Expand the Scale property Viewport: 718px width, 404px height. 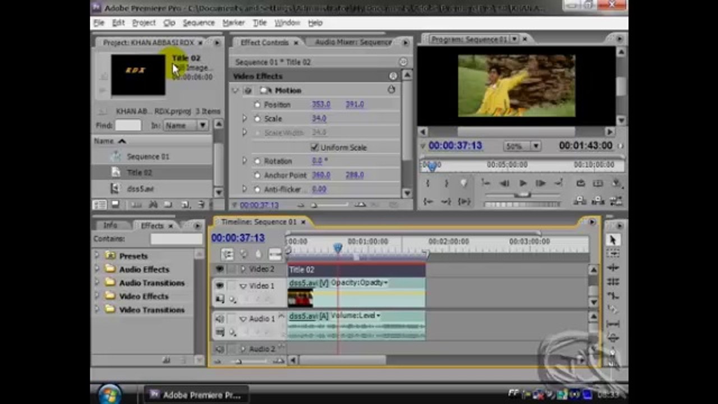point(245,118)
